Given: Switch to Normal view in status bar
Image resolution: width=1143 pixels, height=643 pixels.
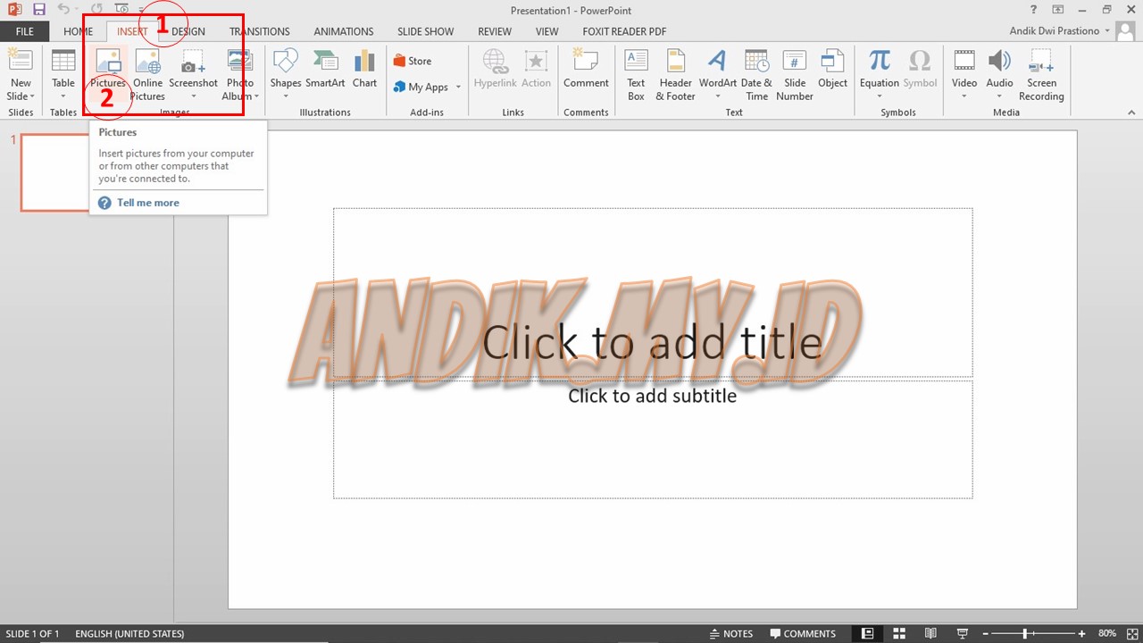Looking at the screenshot, I should (x=867, y=633).
